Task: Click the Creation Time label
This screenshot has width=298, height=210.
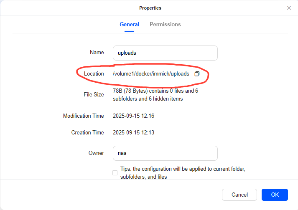Action: 87,132
